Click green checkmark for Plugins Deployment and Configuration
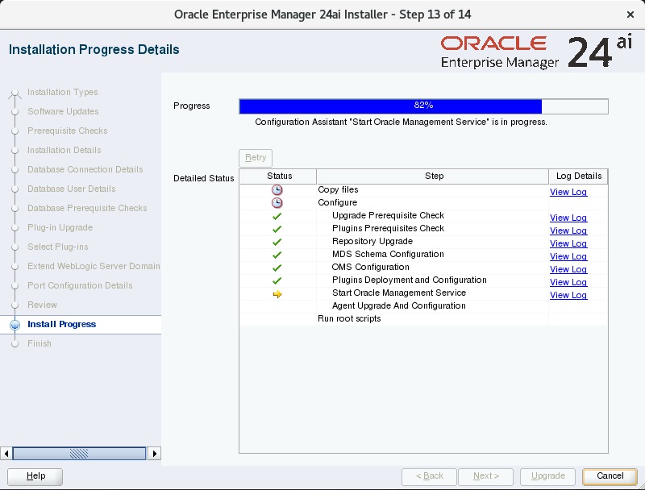The image size is (645, 490). point(277,280)
